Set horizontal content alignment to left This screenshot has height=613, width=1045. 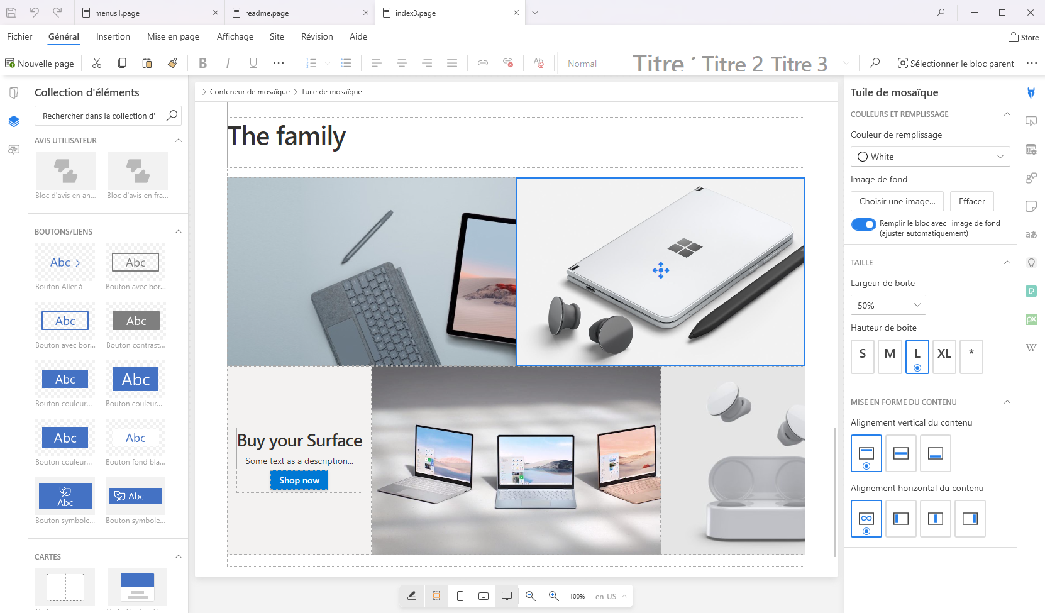click(901, 519)
